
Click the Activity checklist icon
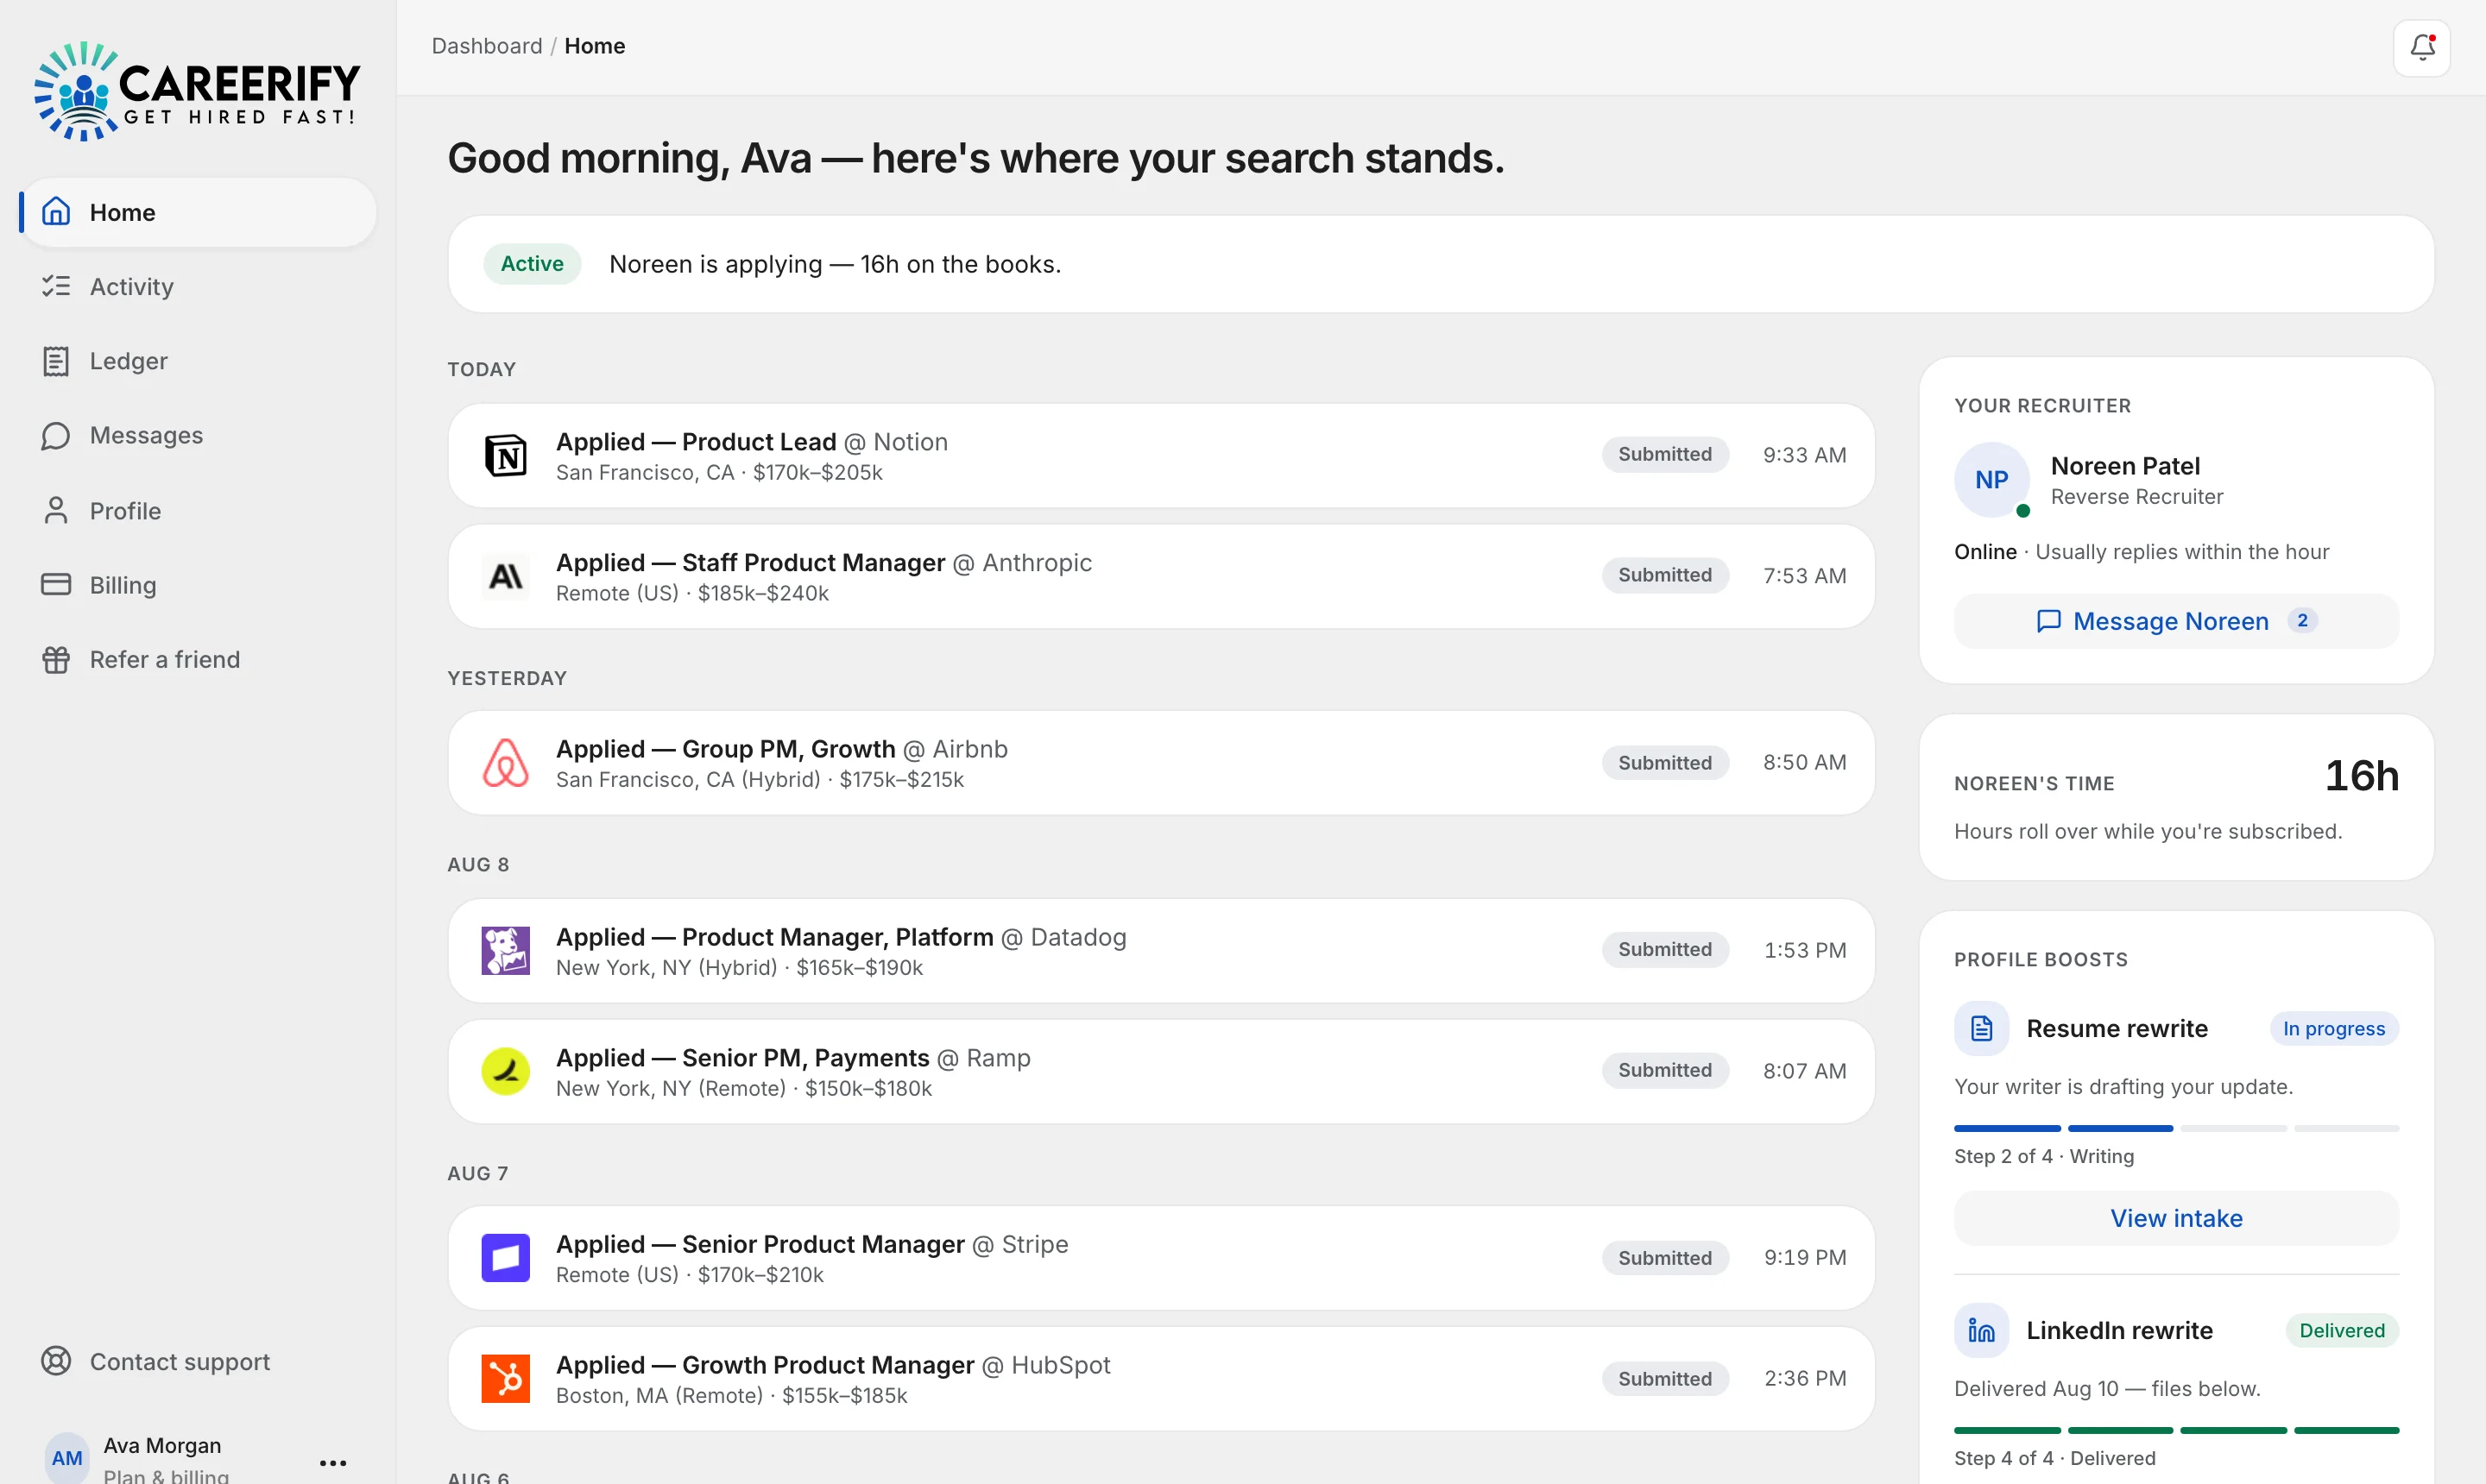pyautogui.click(x=56, y=286)
